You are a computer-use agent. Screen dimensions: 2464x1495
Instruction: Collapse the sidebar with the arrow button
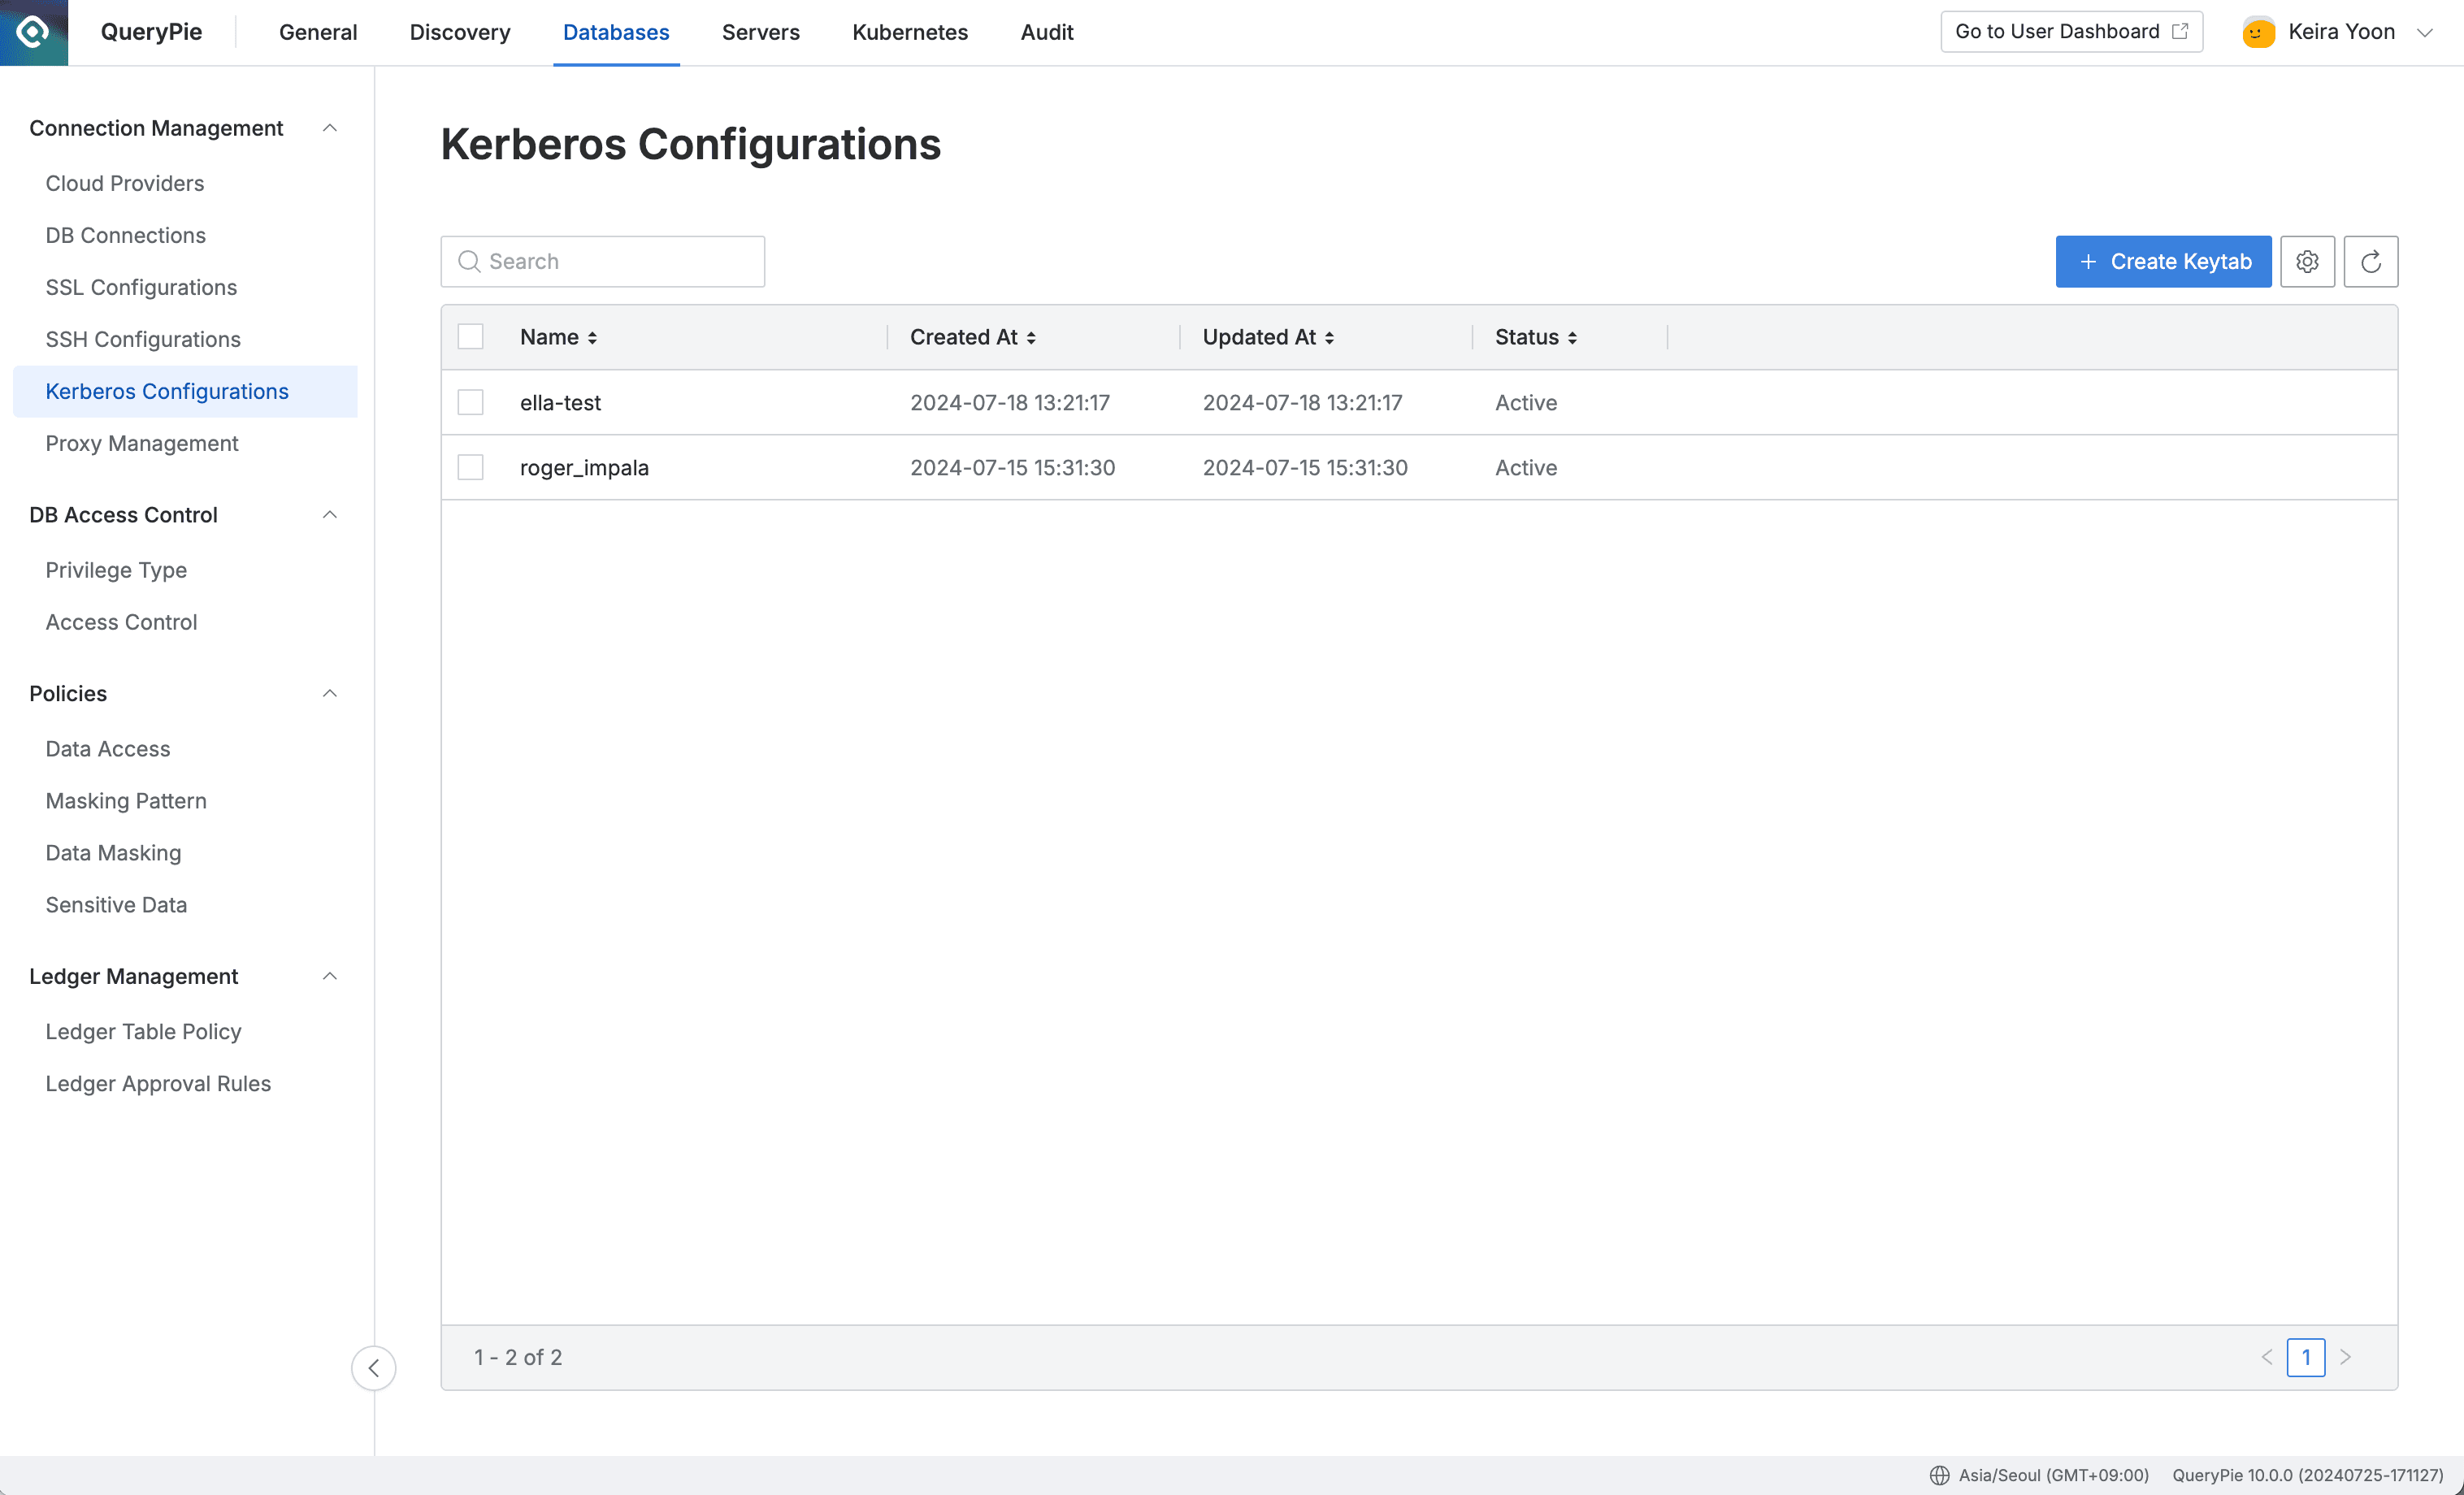pyautogui.click(x=373, y=1368)
